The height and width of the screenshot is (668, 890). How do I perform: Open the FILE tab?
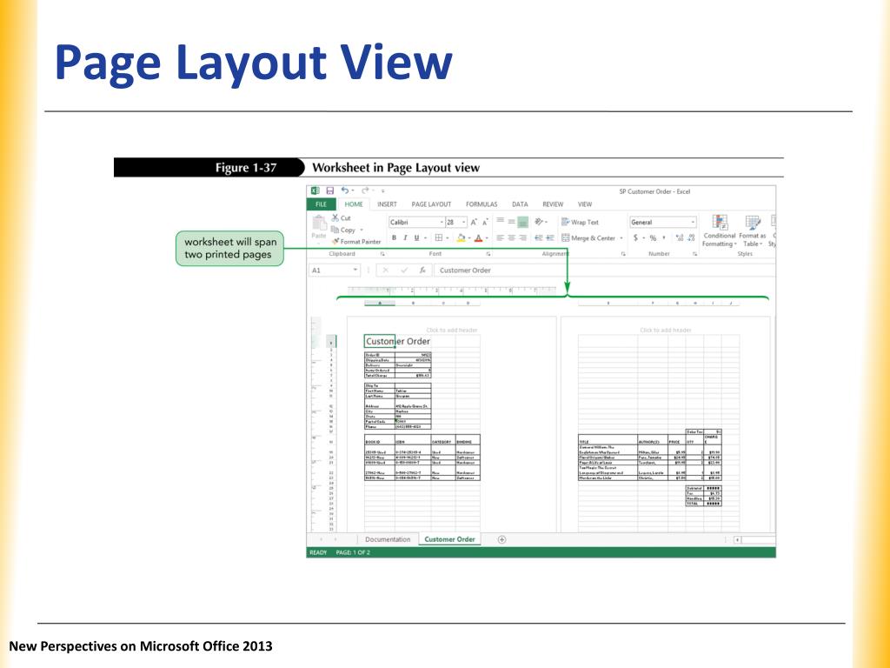click(x=322, y=204)
